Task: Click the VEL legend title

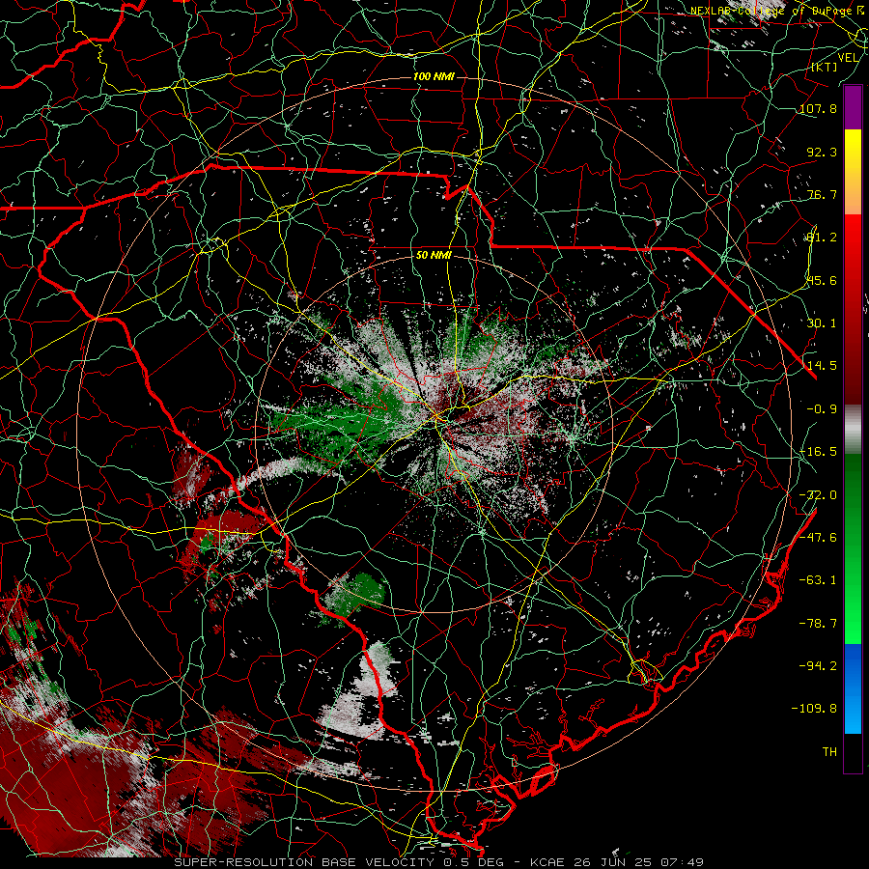Action: click(848, 57)
